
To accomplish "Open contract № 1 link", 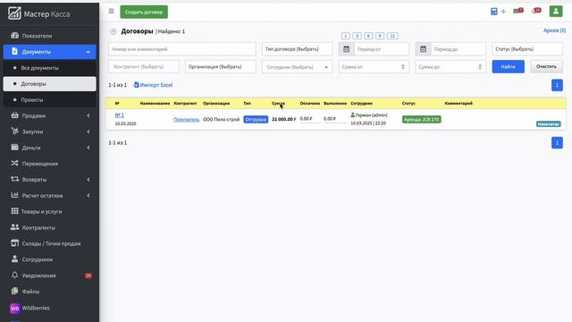I will point(119,115).
